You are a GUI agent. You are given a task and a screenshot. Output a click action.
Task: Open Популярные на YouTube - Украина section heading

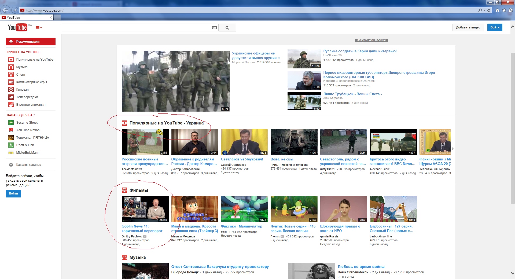tap(166, 123)
